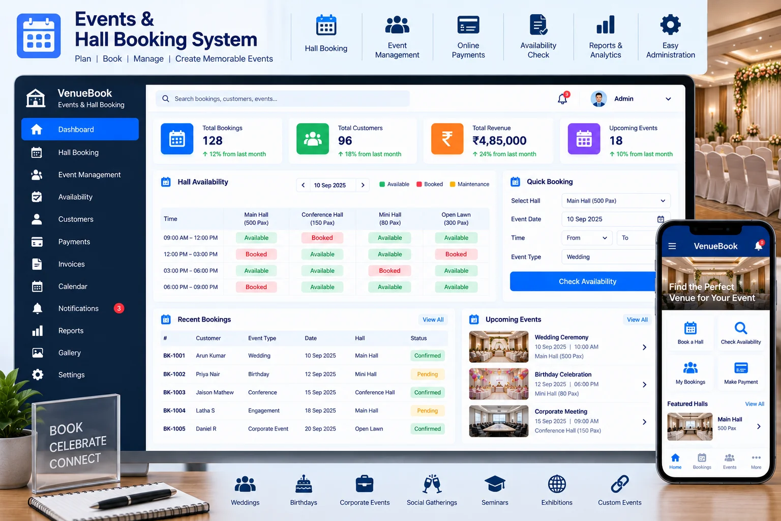Tap View All beside Featured Halls
The width and height of the screenshot is (781, 521).
coord(755,404)
